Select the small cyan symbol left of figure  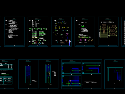click(x=57, y=42)
